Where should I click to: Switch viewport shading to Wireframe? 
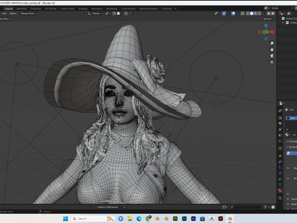pos(247,14)
